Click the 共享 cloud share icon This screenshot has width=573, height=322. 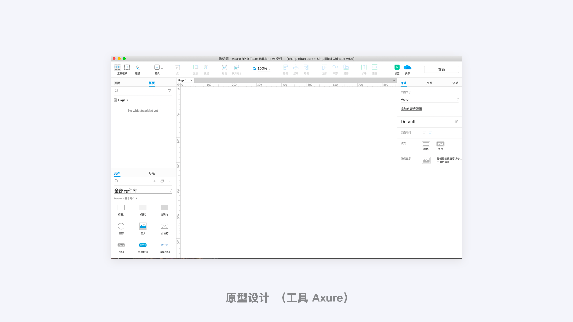(x=407, y=67)
